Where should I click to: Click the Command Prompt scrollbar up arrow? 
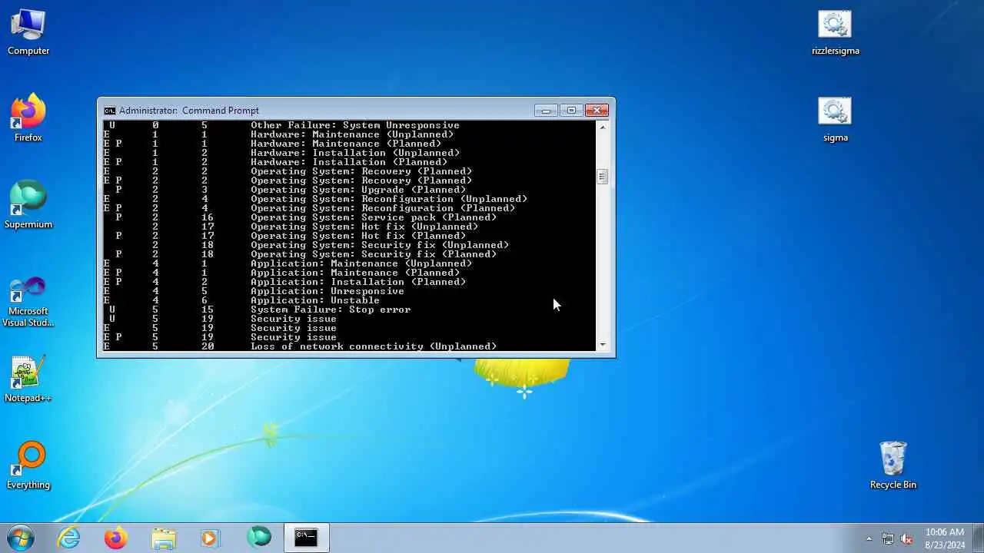click(x=603, y=127)
